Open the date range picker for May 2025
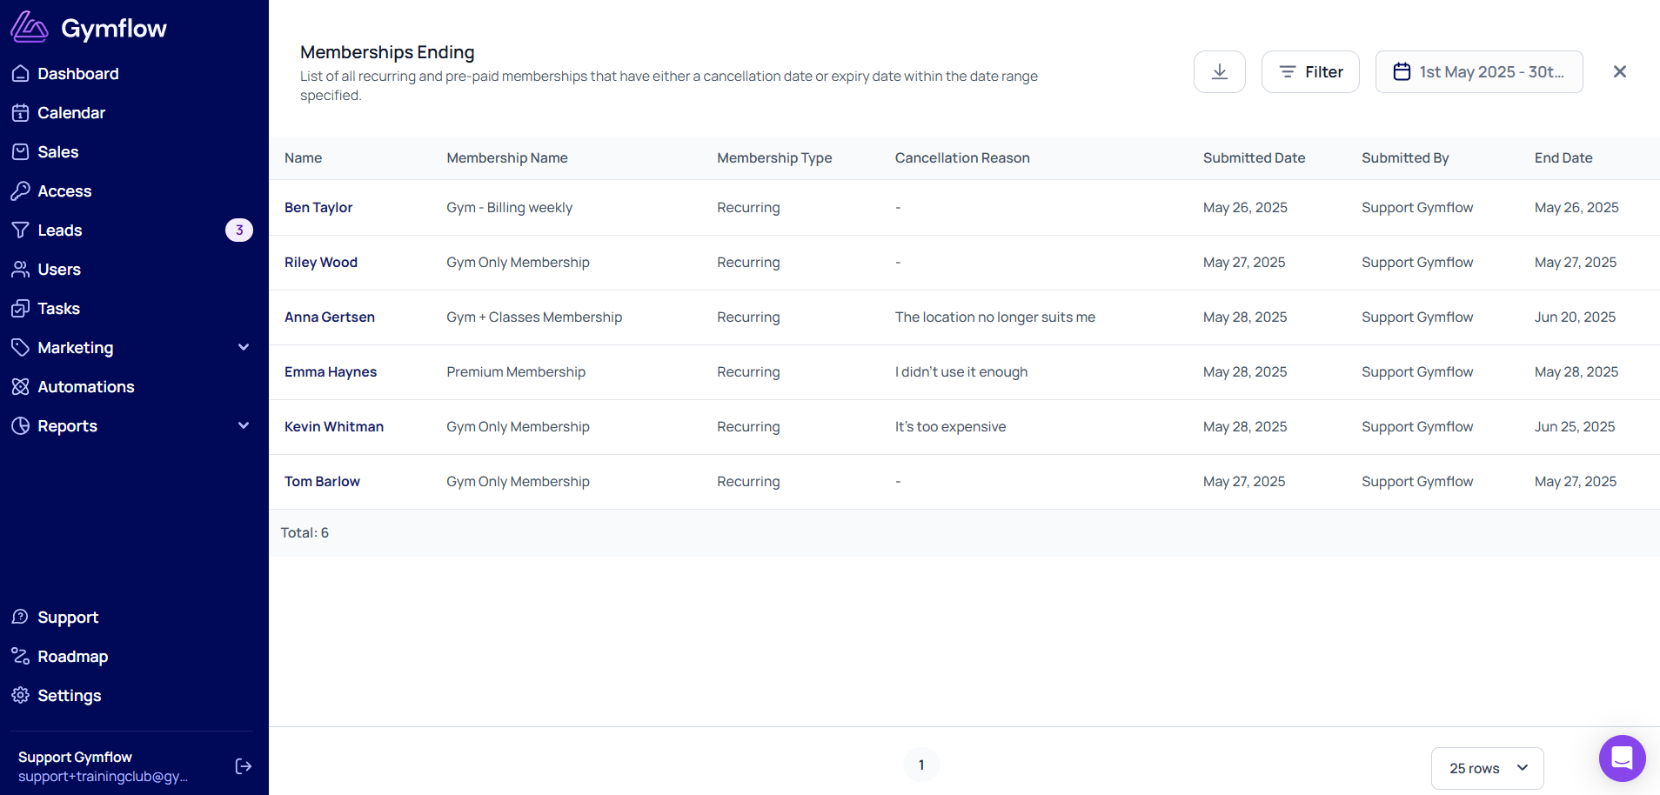Screen dimensions: 1660x795 [x=1478, y=71]
